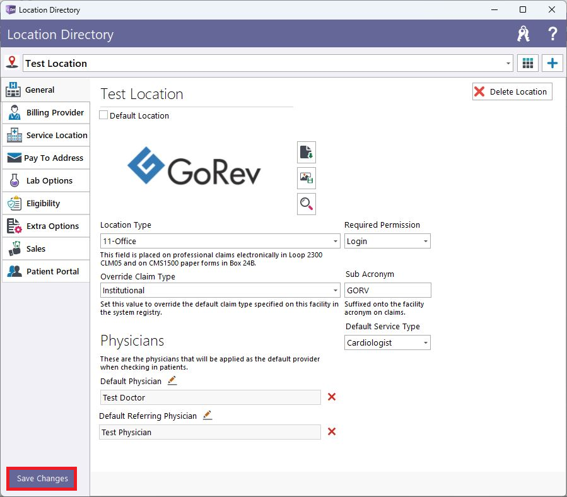
Task: Go to the Pay To Address tab
Action: pos(46,158)
